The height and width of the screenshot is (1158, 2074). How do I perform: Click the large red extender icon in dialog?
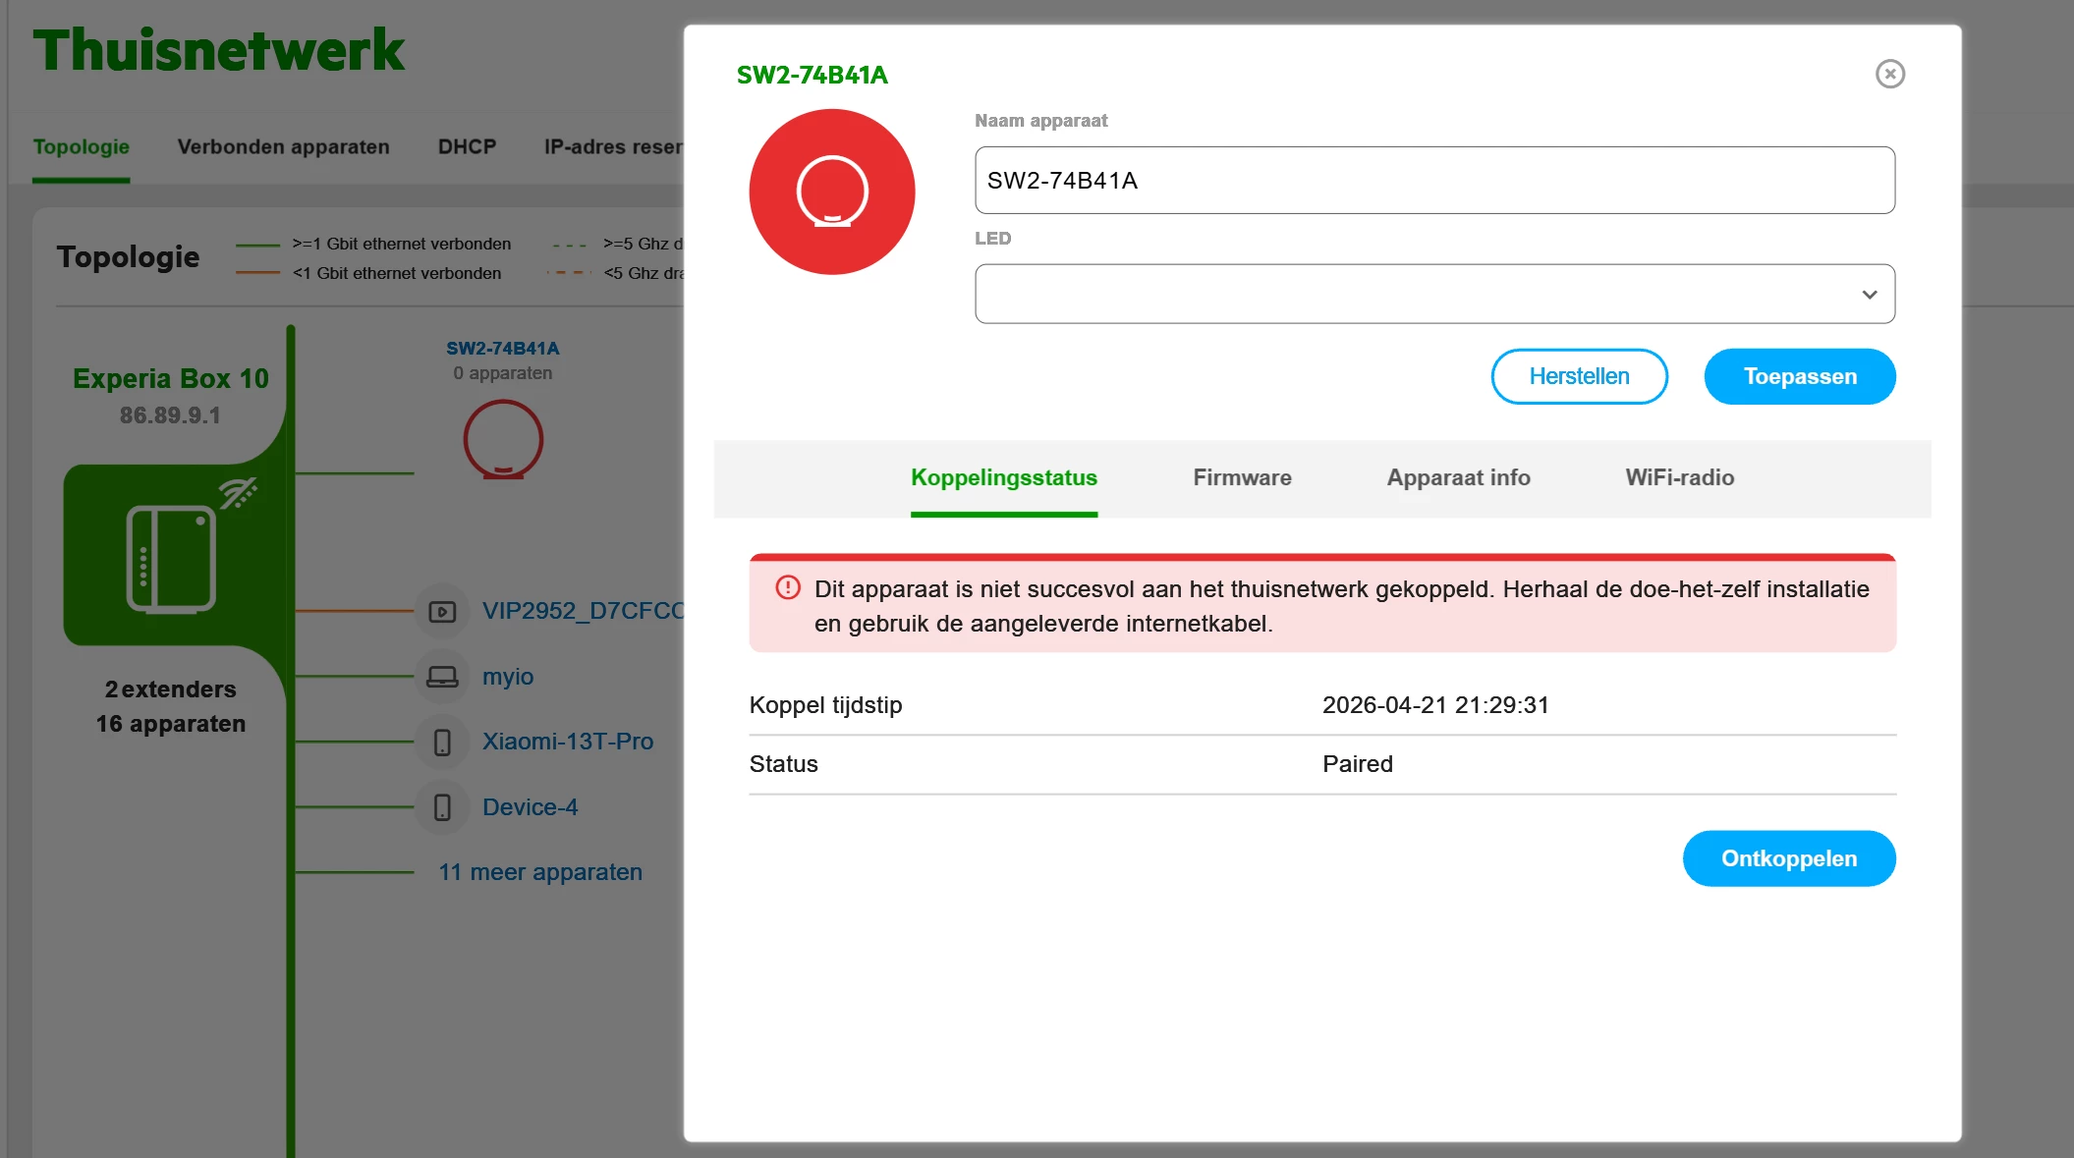tap(831, 192)
